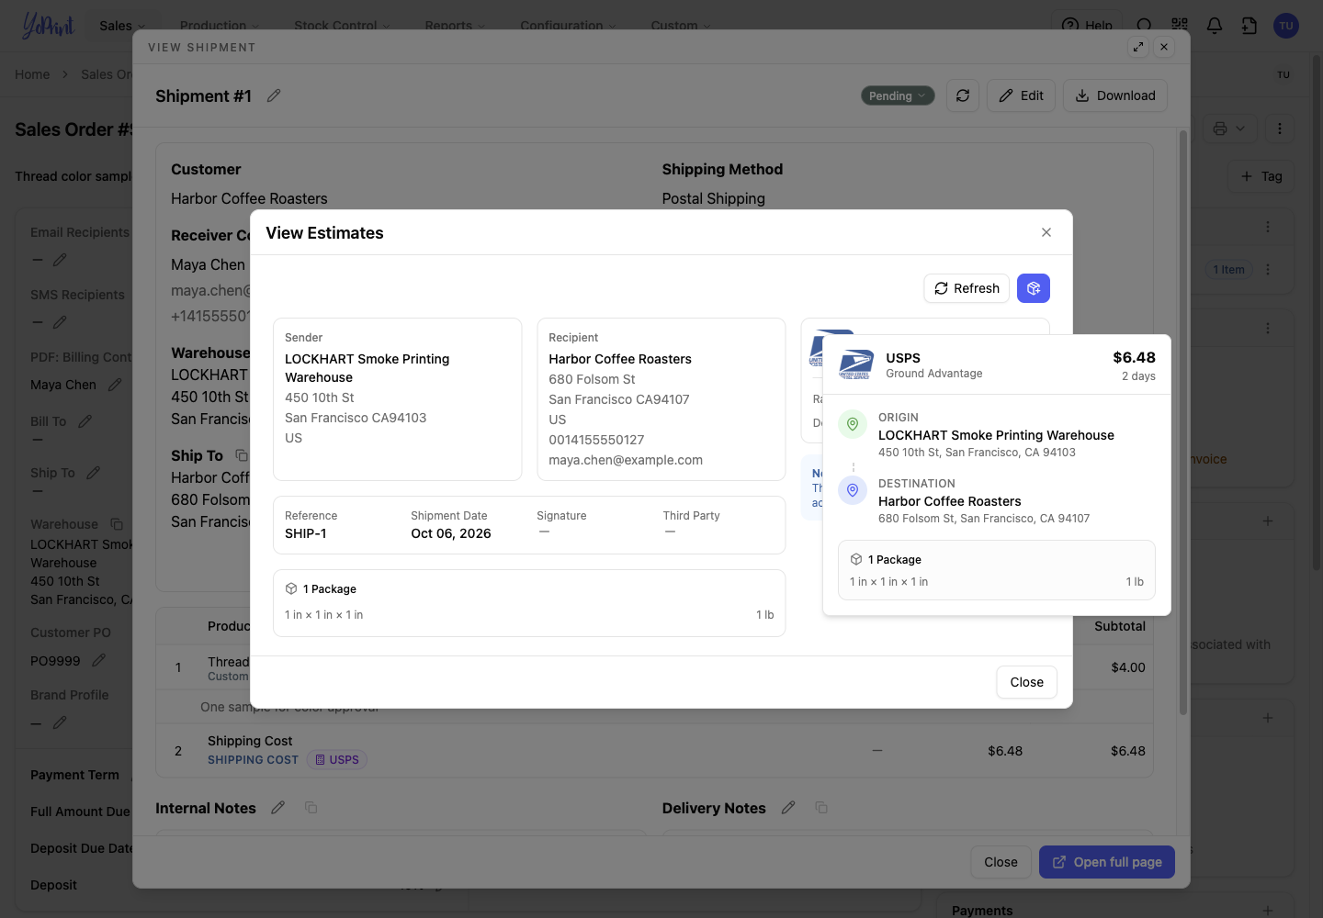Edit Internal Notes with pencil icon

click(x=278, y=808)
